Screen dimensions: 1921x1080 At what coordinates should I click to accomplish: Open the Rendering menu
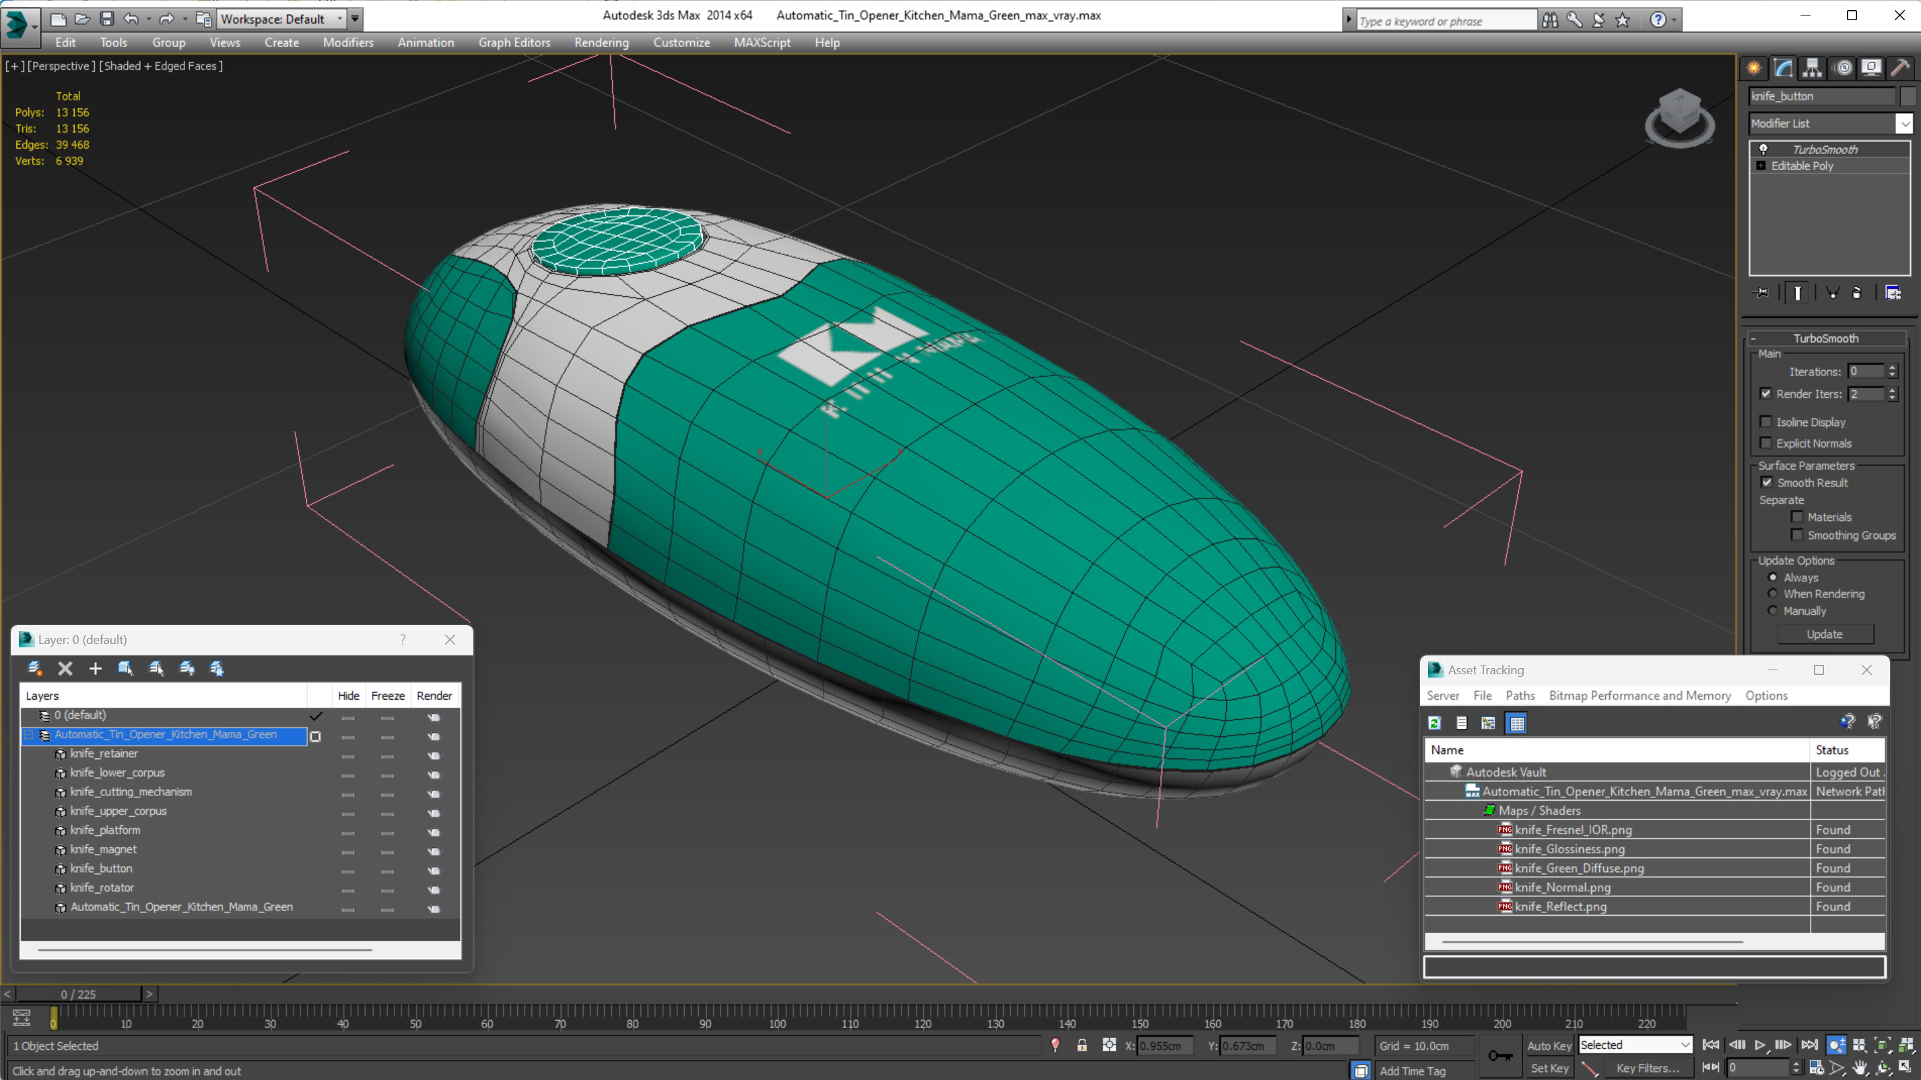[601, 42]
